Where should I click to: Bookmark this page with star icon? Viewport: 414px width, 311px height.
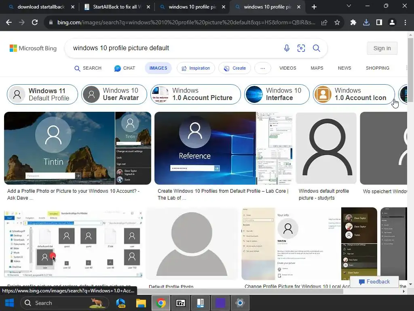[x=337, y=23]
